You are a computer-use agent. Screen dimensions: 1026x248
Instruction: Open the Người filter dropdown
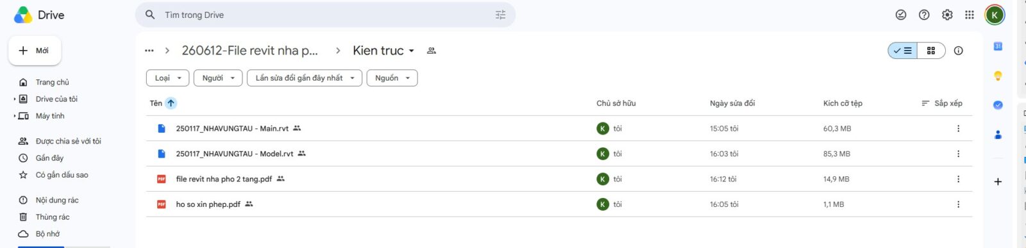tap(218, 78)
